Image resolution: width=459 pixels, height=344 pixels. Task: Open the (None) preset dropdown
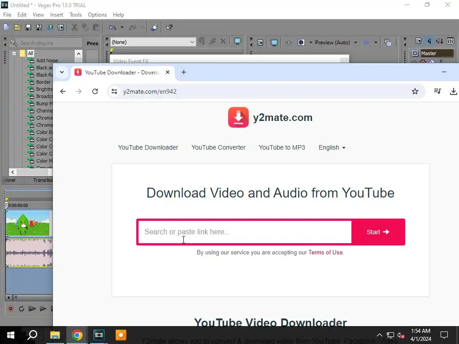point(153,42)
